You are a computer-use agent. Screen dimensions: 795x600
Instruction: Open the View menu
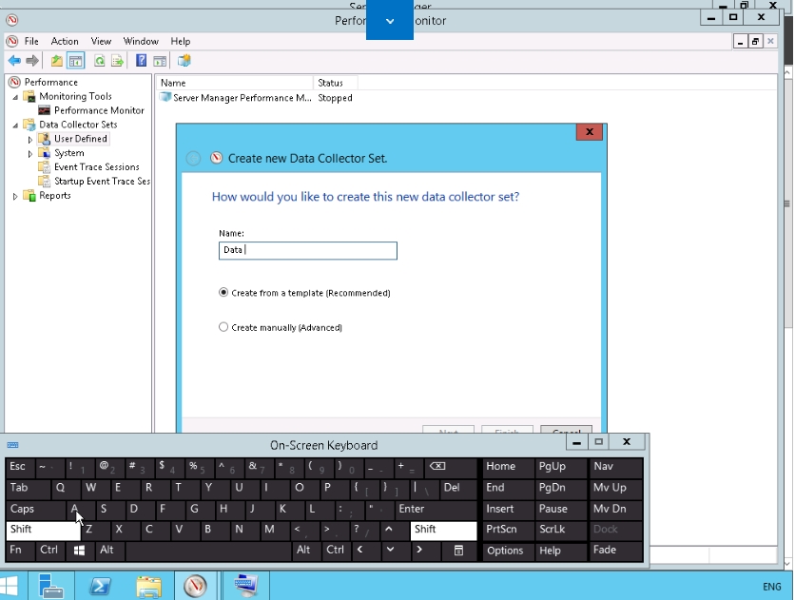pyautogui.click(x=101, y=42)
